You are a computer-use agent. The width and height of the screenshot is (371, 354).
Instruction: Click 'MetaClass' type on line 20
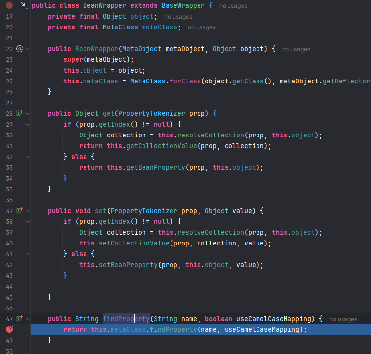tap(120, 27)
